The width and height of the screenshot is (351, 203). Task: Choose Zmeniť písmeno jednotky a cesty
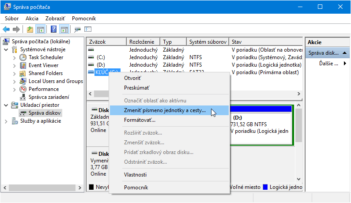coord(165,110)
